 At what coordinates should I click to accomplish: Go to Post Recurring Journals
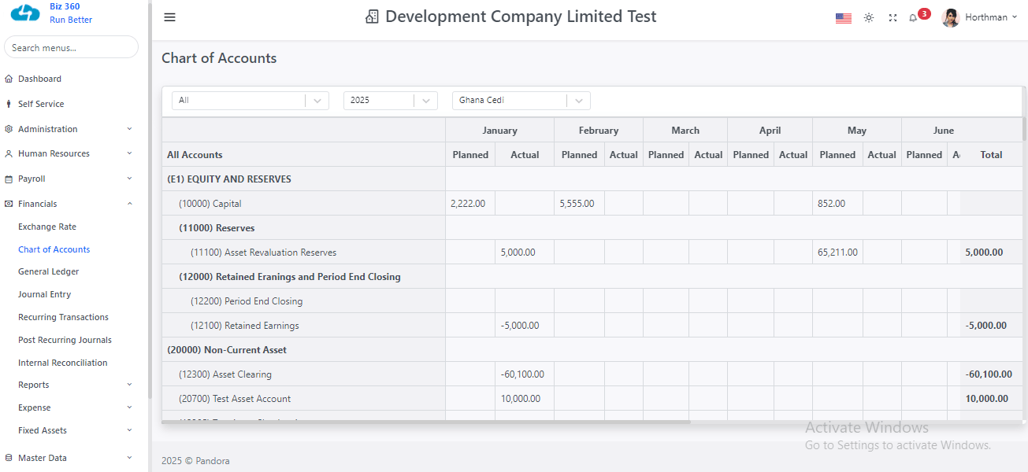click(x=65, y=340)
